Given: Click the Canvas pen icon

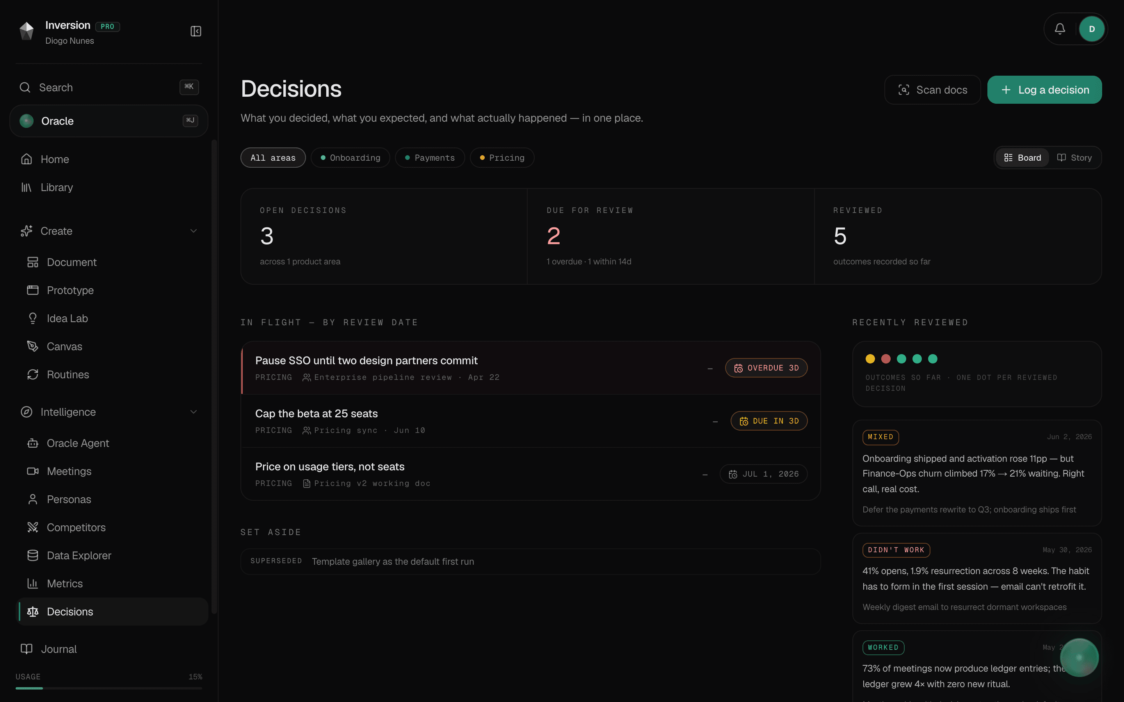Looking at the screenshot, I should click(x=32, y=346).
